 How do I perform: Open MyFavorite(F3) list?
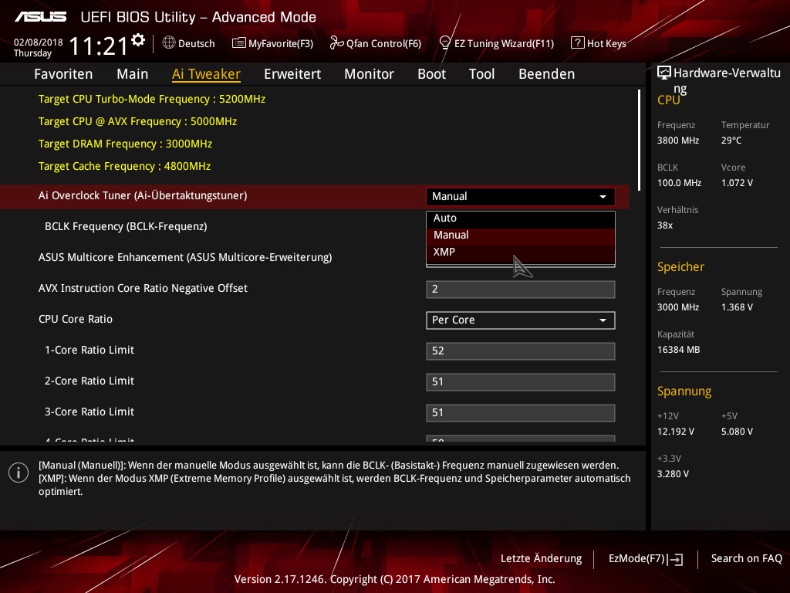click(272, 43)
